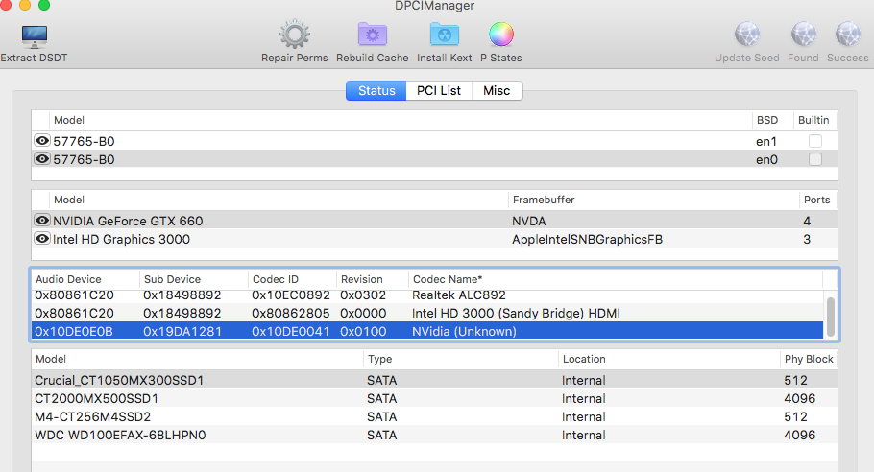Click the Revision column header

click(x=362, y=279)
